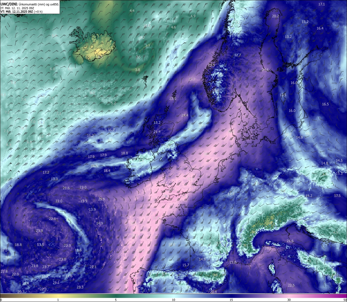347x302 pixels.
Task: Click the 17.1 value on the map
Action: (x=322, y=4)
